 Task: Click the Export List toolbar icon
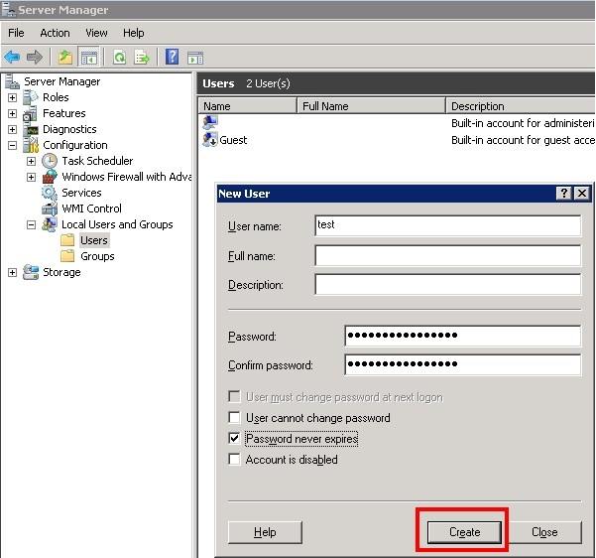click(142, 58)
